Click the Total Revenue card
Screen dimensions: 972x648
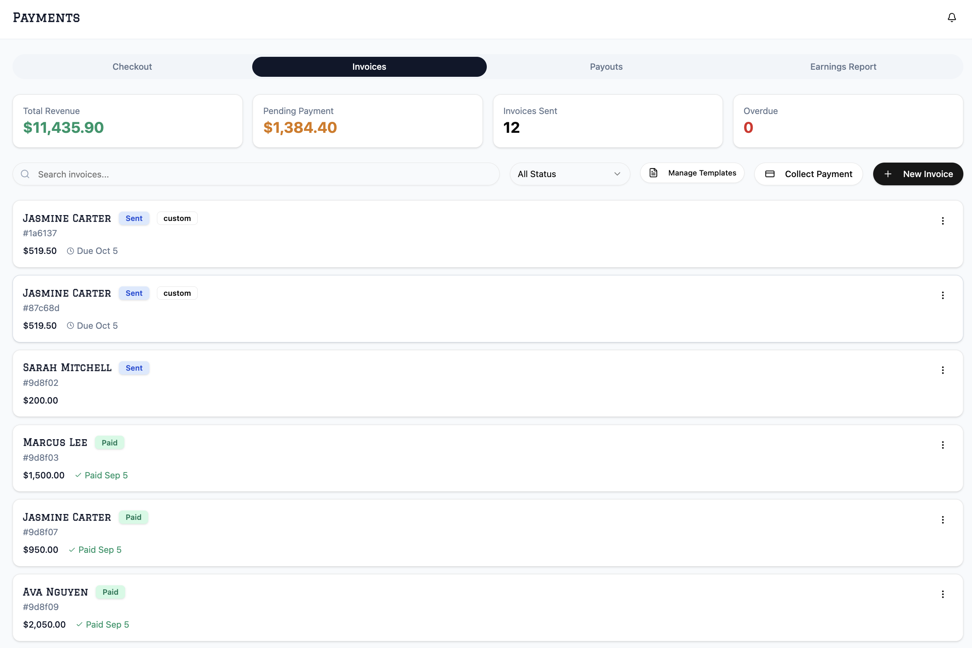click(x=127, y=121)
